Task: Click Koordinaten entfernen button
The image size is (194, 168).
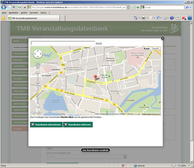Action: click(78, 125)
